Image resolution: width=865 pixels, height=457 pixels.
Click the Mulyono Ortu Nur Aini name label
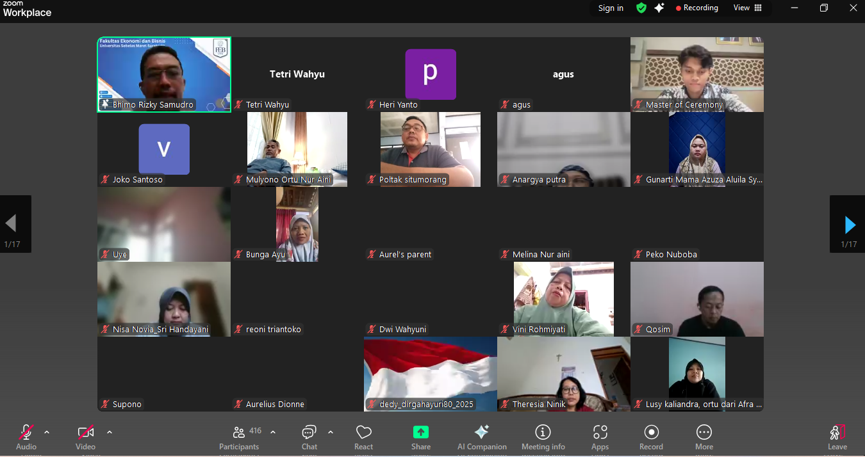pos(288,180)
